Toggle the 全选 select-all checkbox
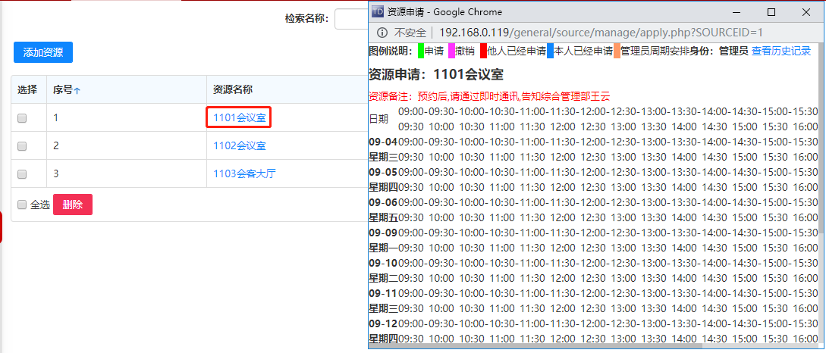The height and width of the screenshot is (353, 826). (x=22, y=205)
